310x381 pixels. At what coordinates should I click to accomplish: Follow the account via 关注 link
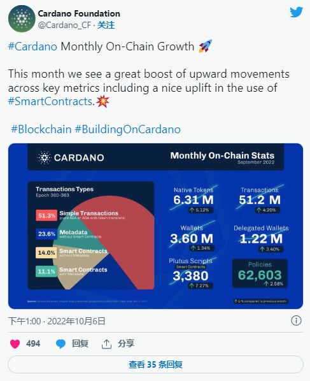[x=106, y=25]
